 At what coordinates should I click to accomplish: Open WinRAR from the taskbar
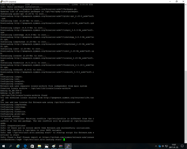(61, 146)
